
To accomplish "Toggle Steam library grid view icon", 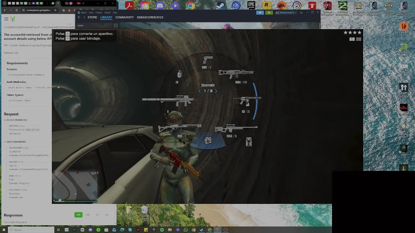I will coord(115,25).
